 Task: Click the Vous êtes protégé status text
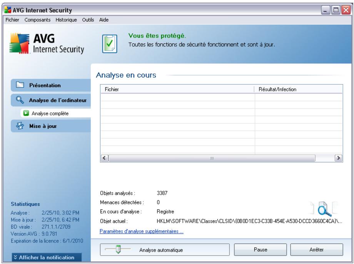[x=157, y=36]
